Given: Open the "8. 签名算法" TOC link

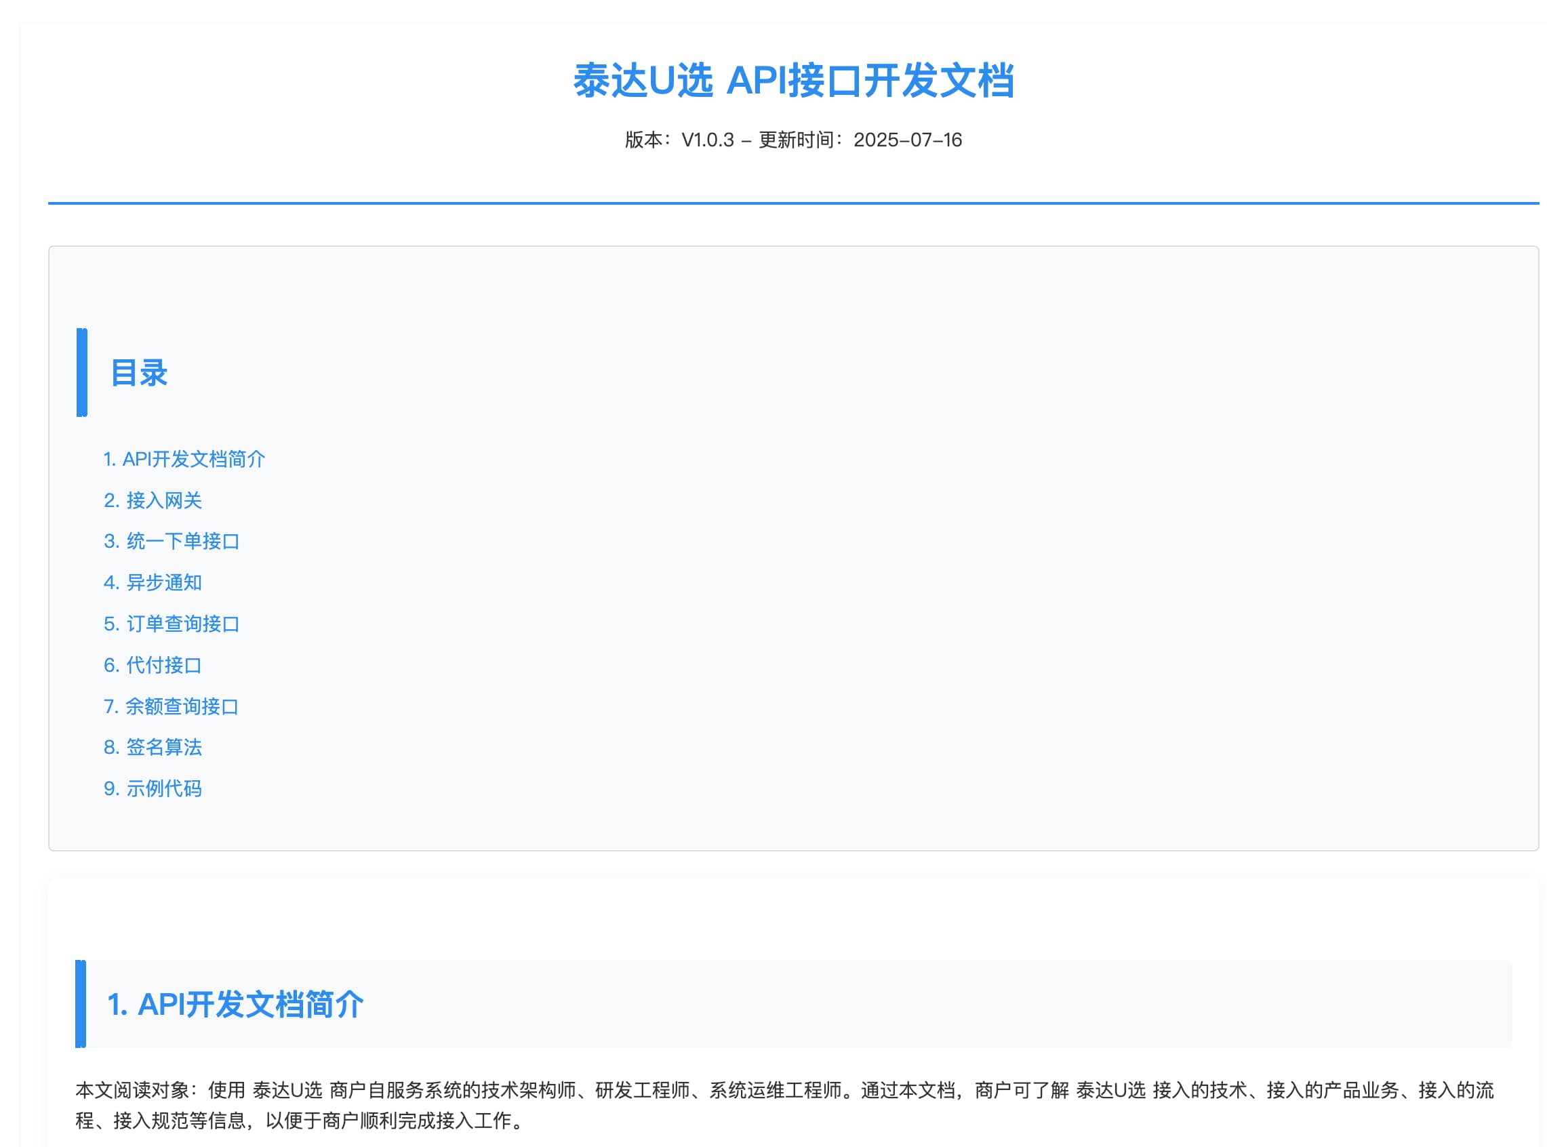Looking at the screenshot, I should coord(154,747).
